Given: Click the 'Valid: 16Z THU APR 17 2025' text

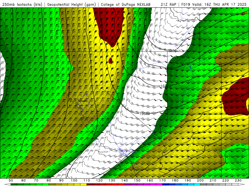Looking at the screenshot, I should point(219,4).
